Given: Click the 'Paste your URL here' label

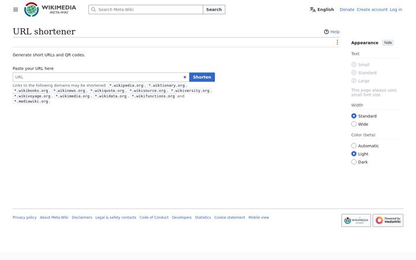Looking at the screenshot, I should click(x=33, y=68).
